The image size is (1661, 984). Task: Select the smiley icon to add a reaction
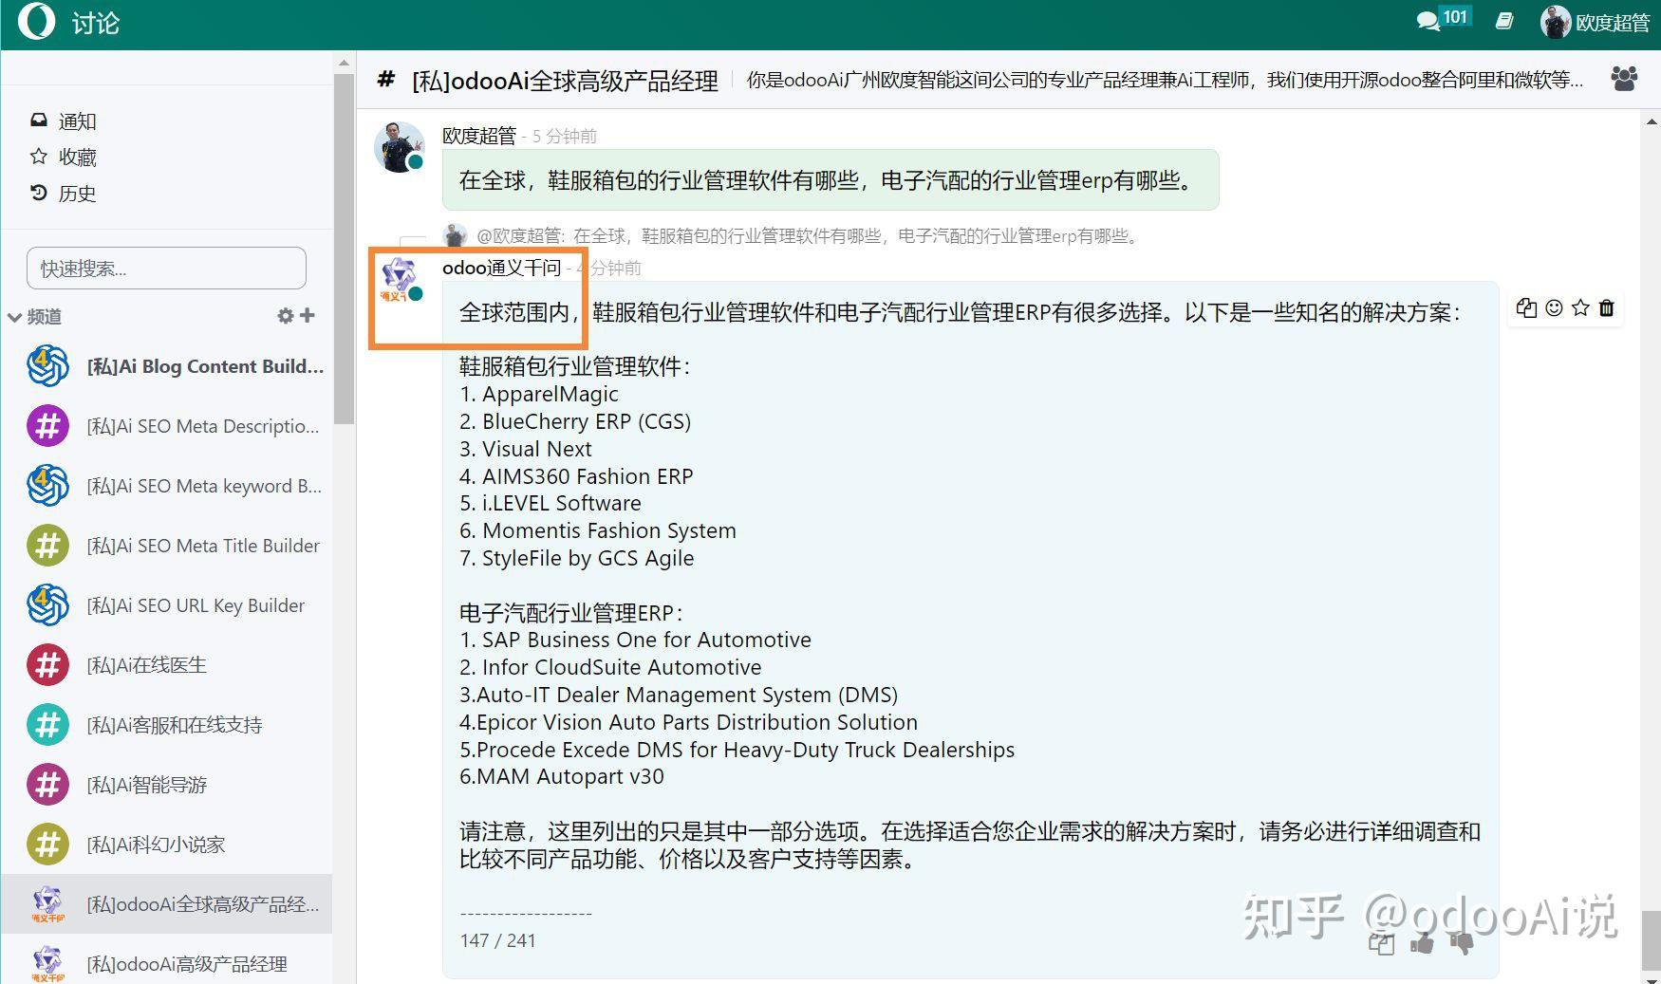click(1553, 308)
